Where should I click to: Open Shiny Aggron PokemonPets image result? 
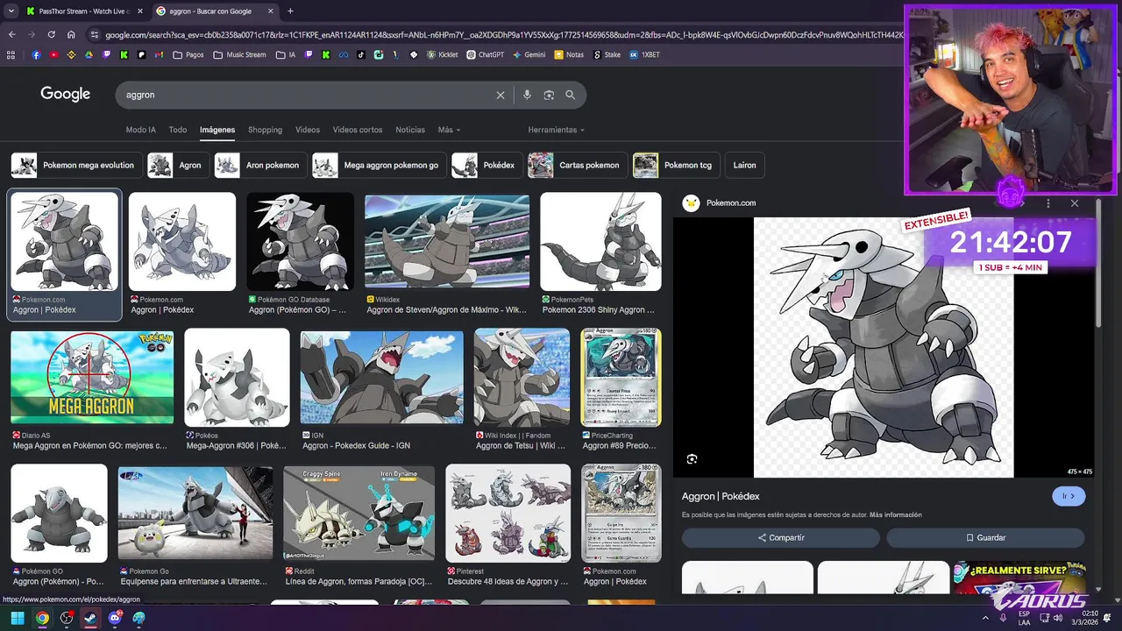(x=600, y=242)
